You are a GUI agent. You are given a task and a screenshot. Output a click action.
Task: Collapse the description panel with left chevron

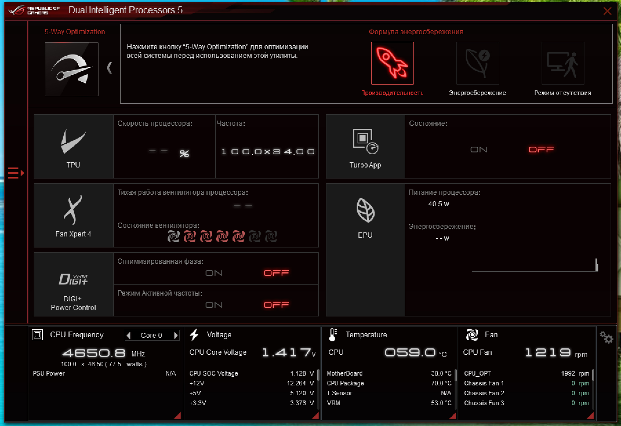[x=109, y=68]
